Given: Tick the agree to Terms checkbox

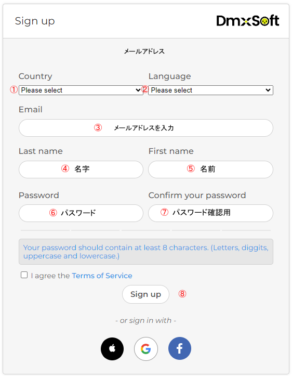Looking at the screenshot, I should (x=24, y=275).
